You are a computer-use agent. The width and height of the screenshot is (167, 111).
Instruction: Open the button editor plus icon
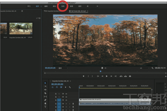(166, 76)
